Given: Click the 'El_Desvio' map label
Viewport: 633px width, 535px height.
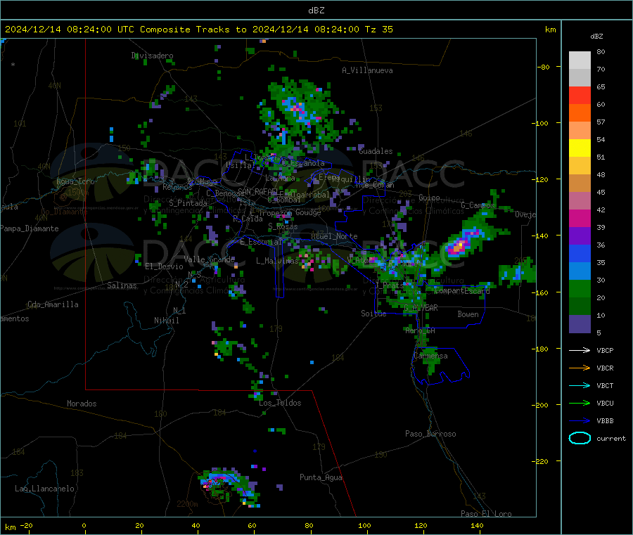Looking at the screenshot, I should click(x=164, y=266).
